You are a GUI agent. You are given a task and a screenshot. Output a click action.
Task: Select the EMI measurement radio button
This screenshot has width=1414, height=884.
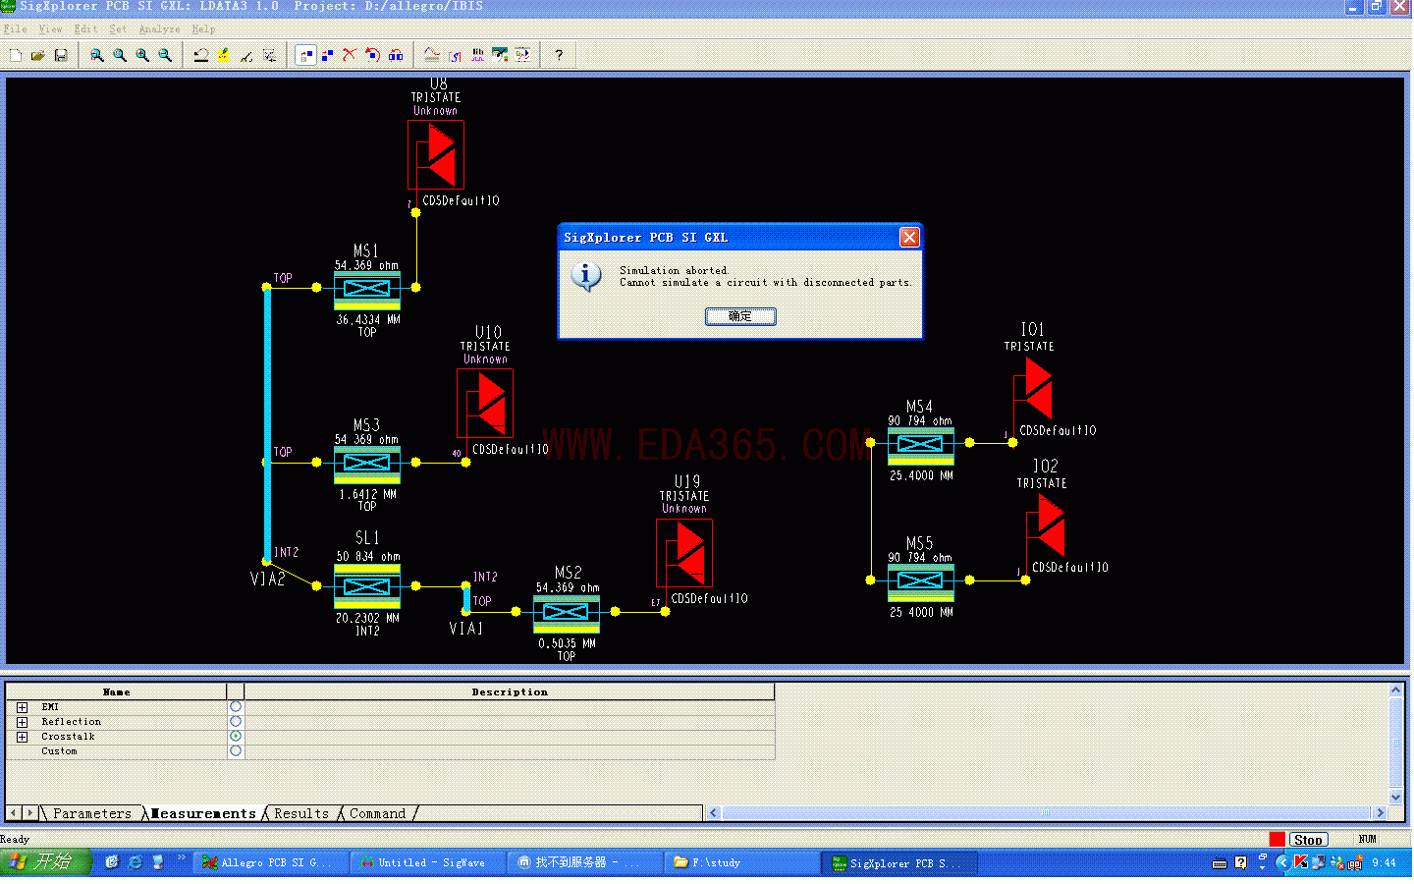click(x=236, y=707)
